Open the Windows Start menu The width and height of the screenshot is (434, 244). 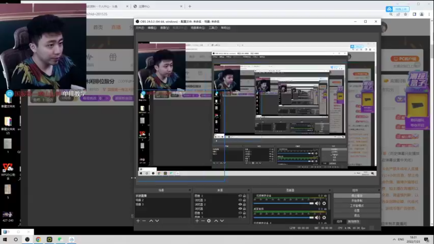tap(5, 239)
